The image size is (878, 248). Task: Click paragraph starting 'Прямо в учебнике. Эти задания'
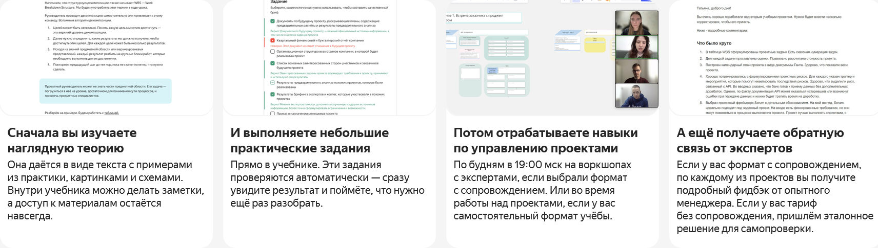327,184
